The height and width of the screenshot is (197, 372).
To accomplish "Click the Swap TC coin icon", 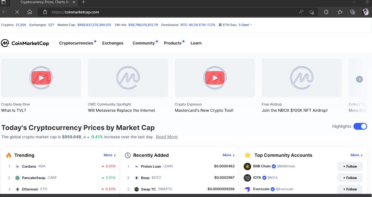I will point(136,189).
